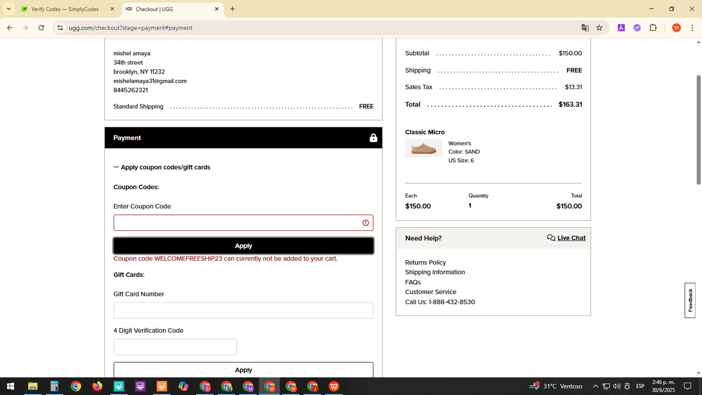Click the Apply coupon button
Viewport: 702px width, 395px height.
pyautogui.click(x=243, y=246)
